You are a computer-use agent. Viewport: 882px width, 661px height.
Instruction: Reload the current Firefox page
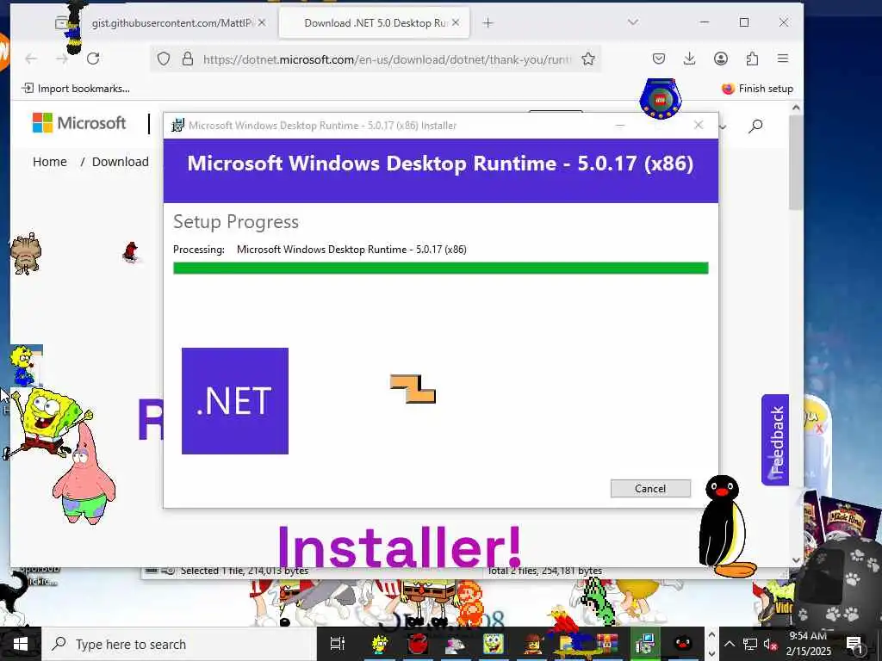(x=93, y=59)
